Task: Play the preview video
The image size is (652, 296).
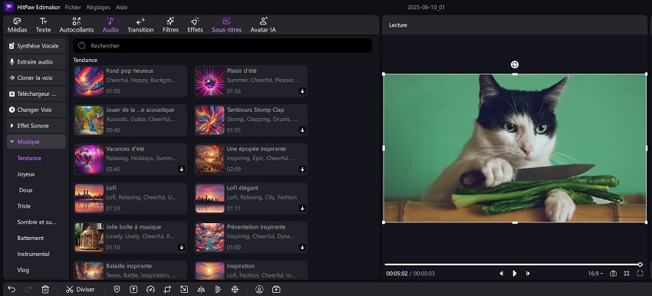Action: [515, 274]
